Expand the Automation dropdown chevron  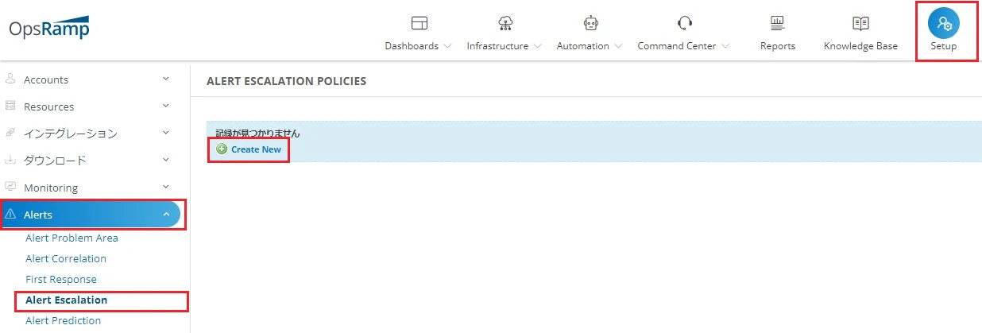pyautogui.click(x=618, y=46)
